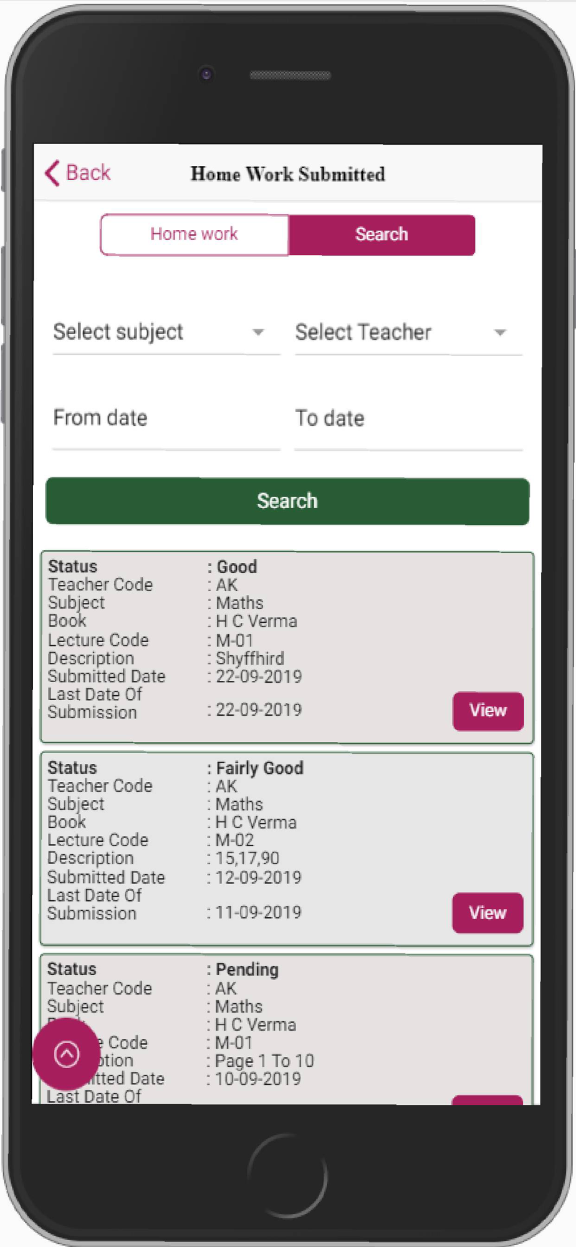Tap the partially visible View button at the bottom
The width and height of the screenshot is (576, 1247).
(487, 1099)
